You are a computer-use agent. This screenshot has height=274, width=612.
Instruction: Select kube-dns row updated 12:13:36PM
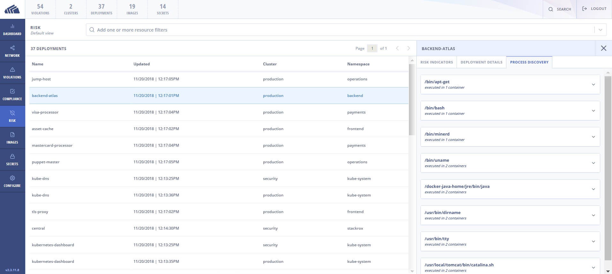click(x=219, y=195)
